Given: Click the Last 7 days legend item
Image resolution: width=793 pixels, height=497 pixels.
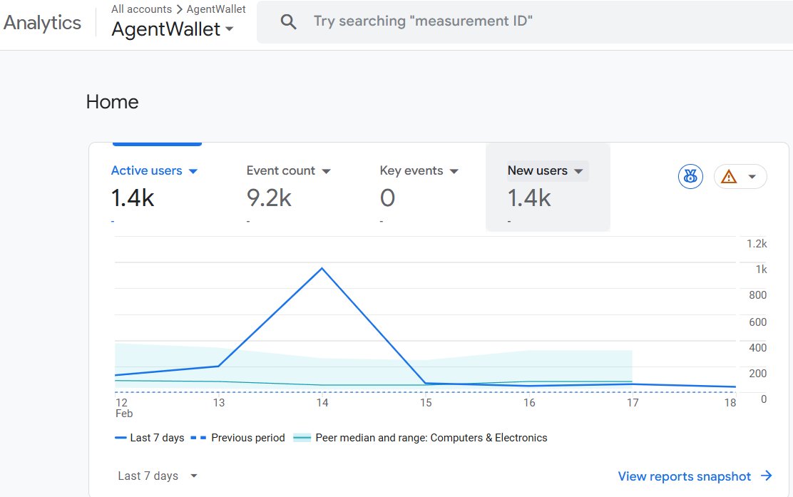Looking at the screenshot, I should coord(150,438).
